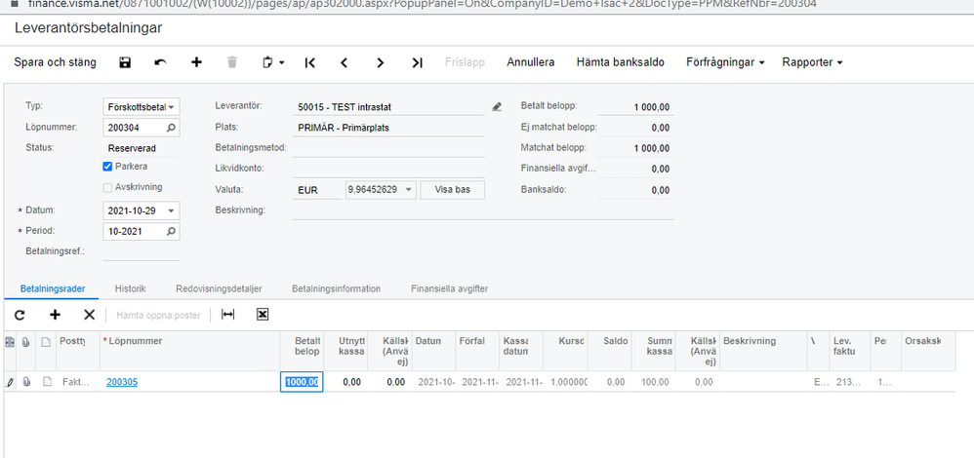Expand the Förfrågningar menu
974x458 pixels.
tap(725, 62)
